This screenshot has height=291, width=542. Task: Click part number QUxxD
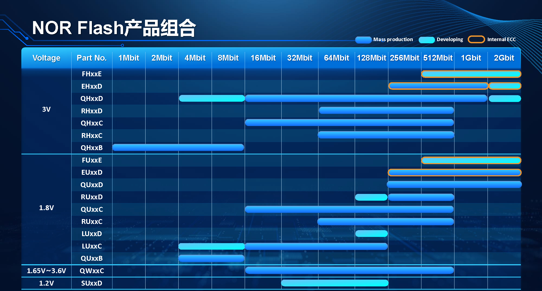(x=92, y=185)
